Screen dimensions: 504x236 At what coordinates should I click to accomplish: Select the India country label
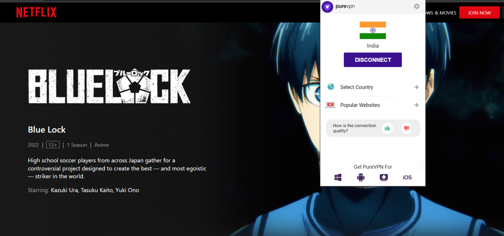pos(372,46)
